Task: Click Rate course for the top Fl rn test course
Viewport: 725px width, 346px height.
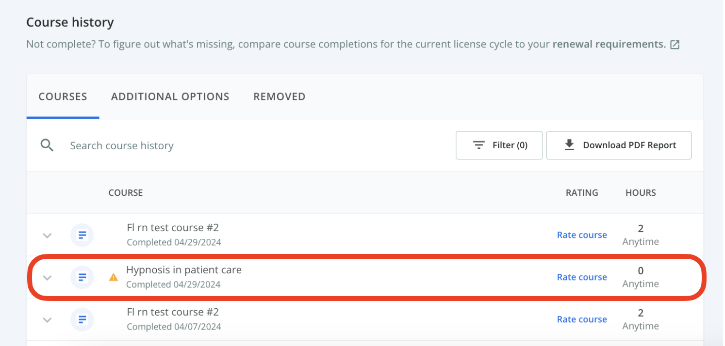Action: click(x=581, y=235)
